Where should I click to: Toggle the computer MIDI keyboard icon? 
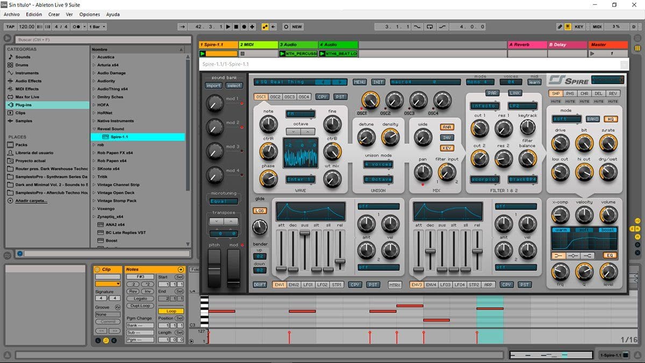568,26
